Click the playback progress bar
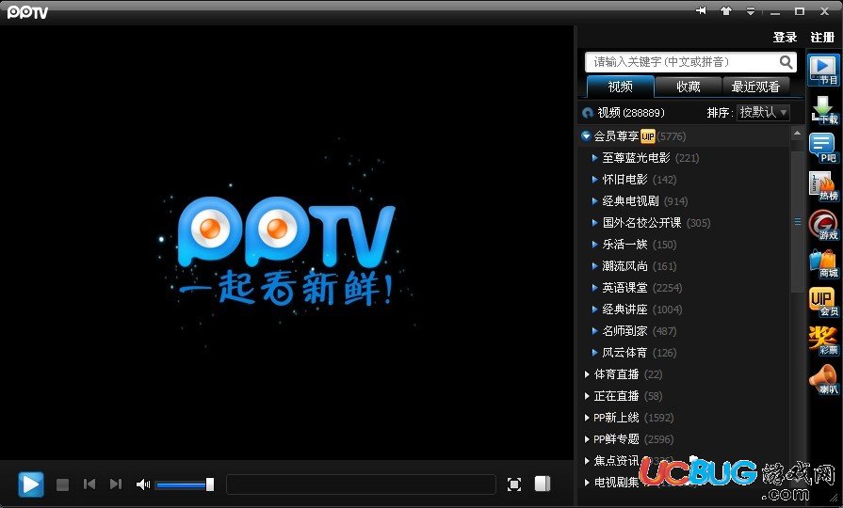This screenshot has width=843, height=508. click(x=361, y=484)
